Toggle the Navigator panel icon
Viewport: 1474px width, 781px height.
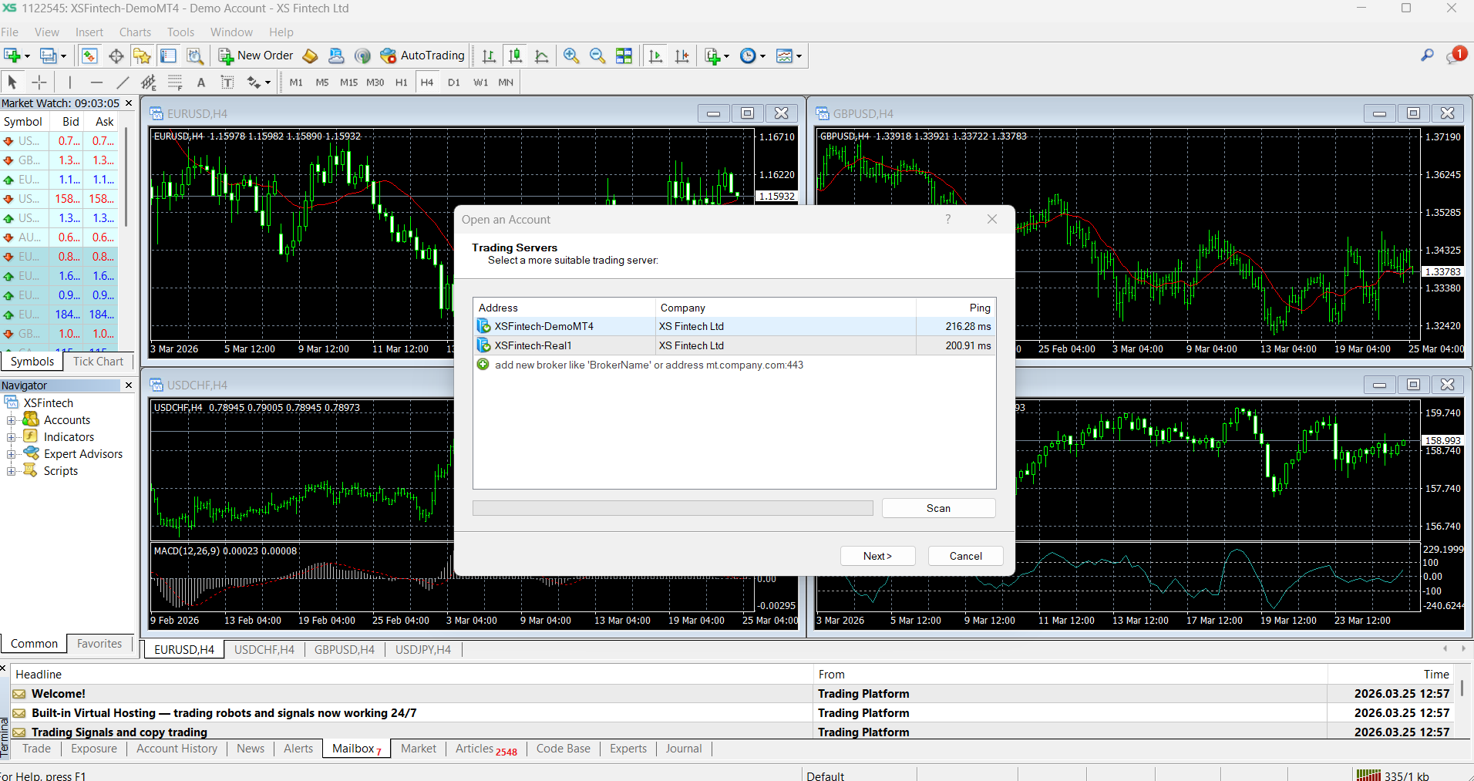point(142,56)
